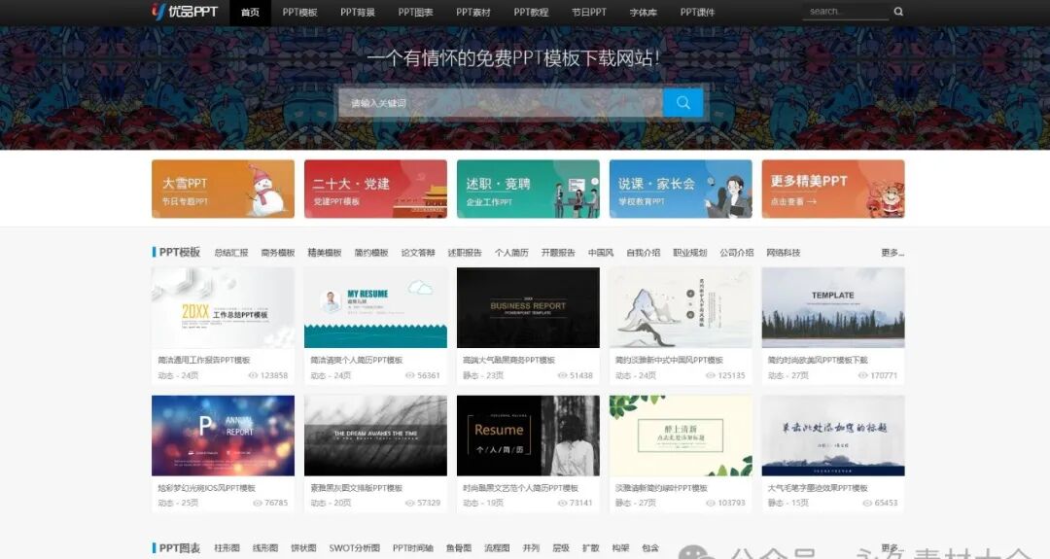Open the 述职·竞聘 green banner card

pyautogui.click(x=528, y=189)
